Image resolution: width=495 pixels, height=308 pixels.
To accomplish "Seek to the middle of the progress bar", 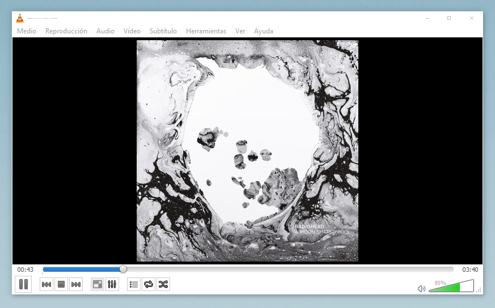I will click(x=248, y=269).
